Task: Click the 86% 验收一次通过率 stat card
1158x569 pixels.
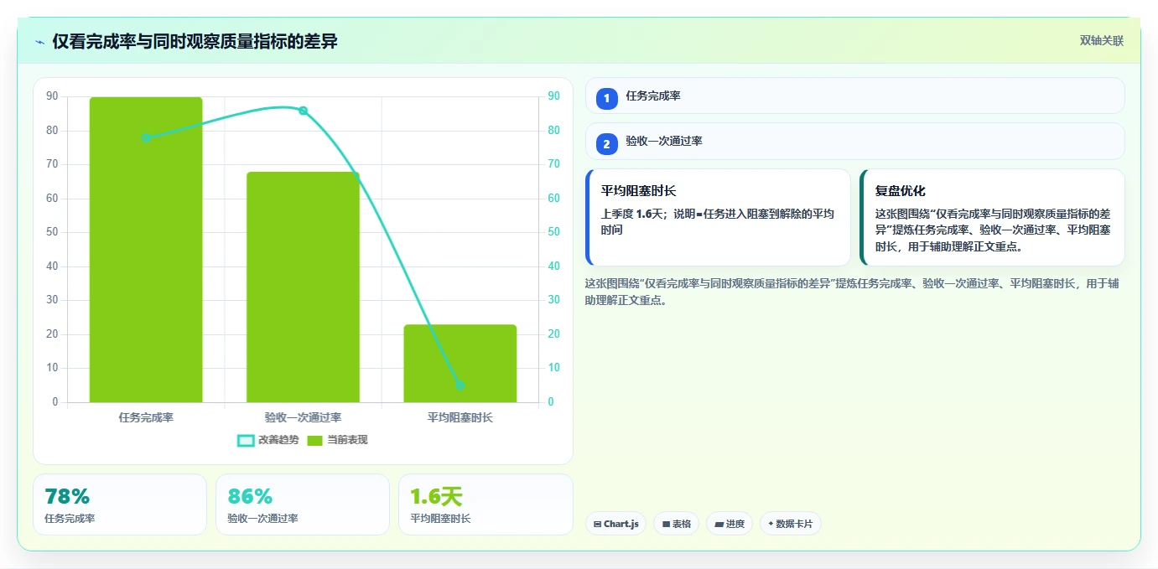Action: [x=303, y=504]
